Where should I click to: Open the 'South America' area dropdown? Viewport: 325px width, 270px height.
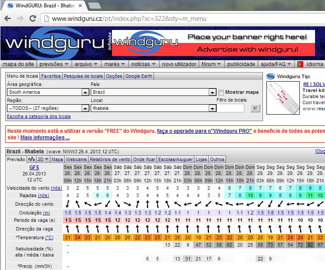coord(48,92)
